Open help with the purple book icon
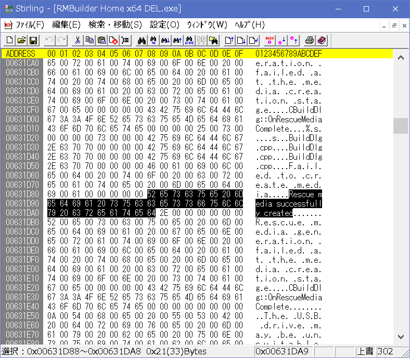Image resolution: width=410 pixels, height=358 pixels. click(x=322, y=40)
